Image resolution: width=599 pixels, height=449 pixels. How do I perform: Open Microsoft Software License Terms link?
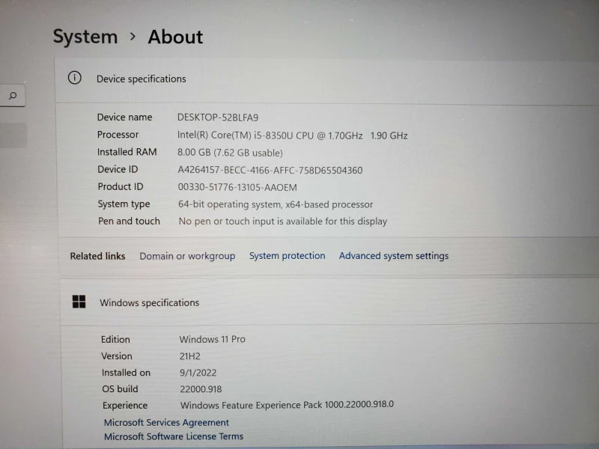174,436
